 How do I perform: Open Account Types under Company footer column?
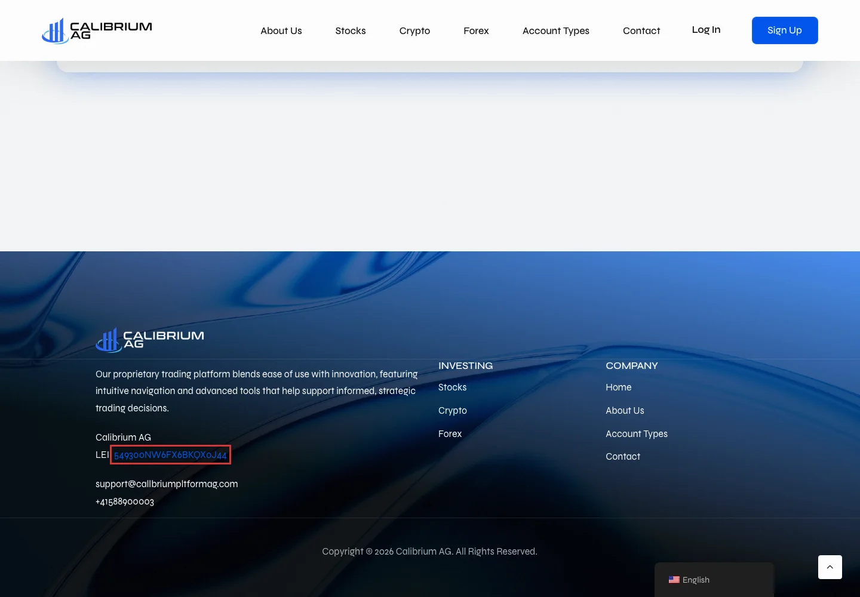tap(637, 434)
